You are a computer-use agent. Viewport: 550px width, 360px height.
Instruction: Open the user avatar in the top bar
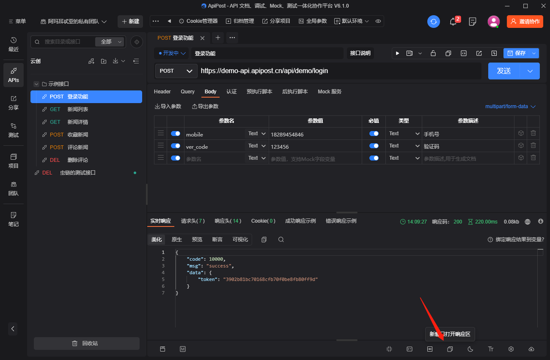click(494, 21)
